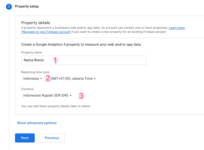The height and width of the screenshot is (150, 204).
Task: Click the Property name text field
Action: (x=84, y=60)
